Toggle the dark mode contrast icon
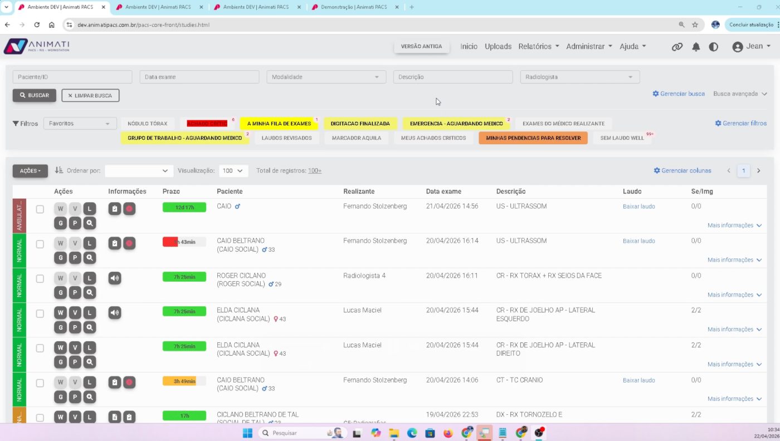 [714, 47]
